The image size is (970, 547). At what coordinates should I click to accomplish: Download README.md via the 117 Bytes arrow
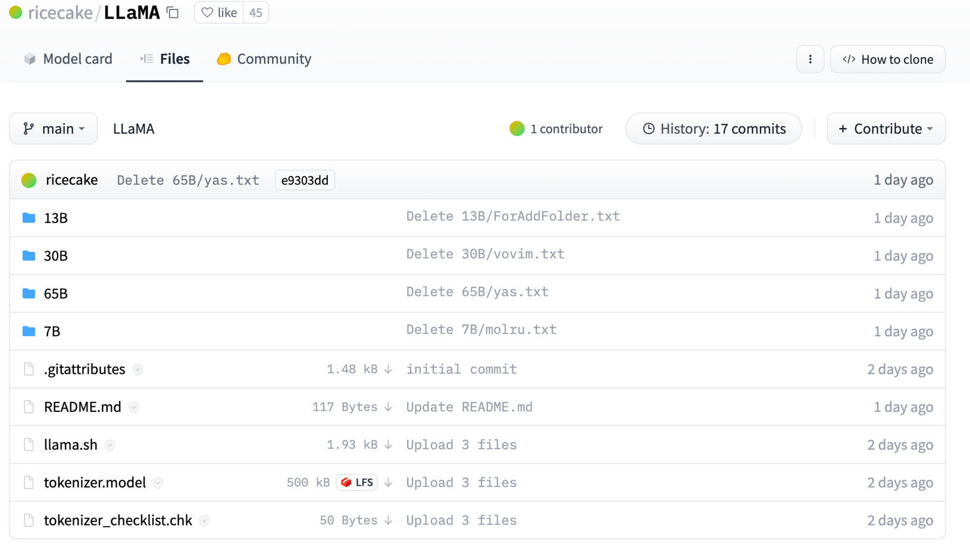(x=352, y=407)
